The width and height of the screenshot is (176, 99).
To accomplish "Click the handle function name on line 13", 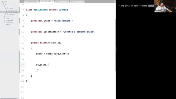I will pyautogui.click(x=55, y=43).
